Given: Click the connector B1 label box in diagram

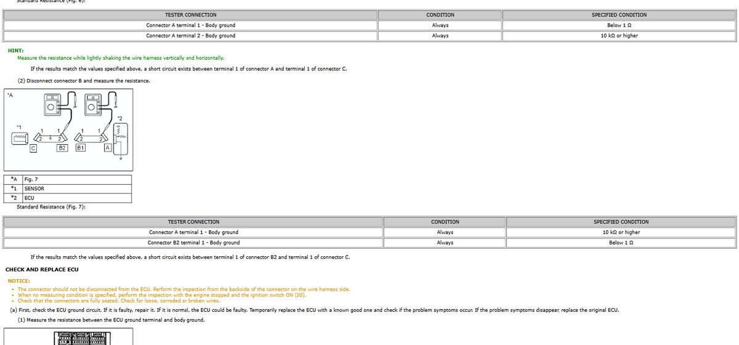Looking at the screenshot, I should (x=80, y=148).
